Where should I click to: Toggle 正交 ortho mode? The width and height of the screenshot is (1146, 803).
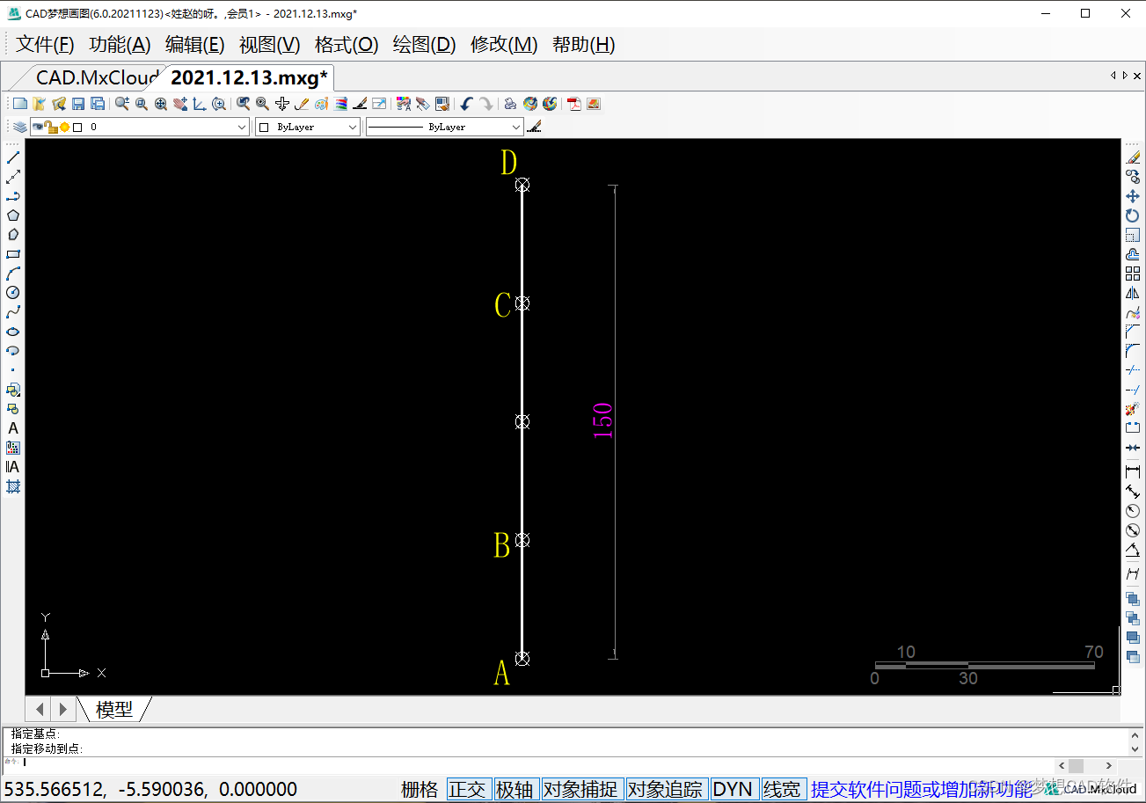tap(467, 789)
